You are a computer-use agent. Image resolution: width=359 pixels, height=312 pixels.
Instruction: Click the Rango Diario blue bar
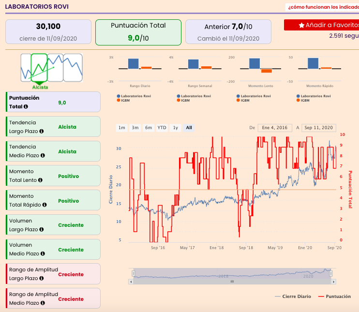click(x=133, y=64)
